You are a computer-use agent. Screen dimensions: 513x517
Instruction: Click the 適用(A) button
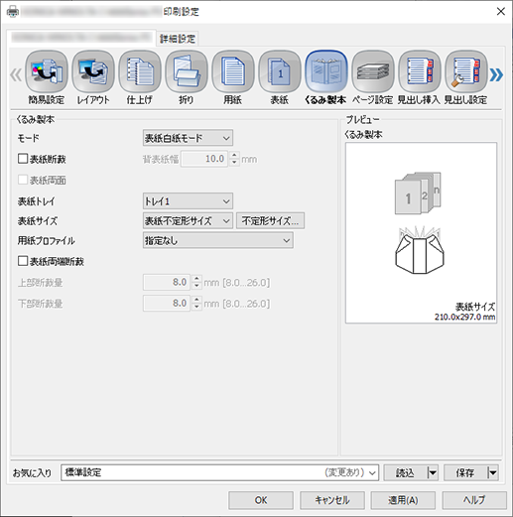click(403, 500)
